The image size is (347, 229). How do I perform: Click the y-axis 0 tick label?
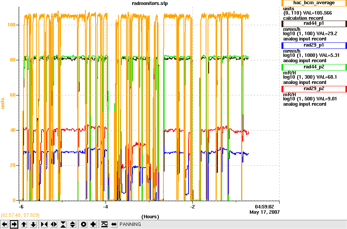click(x=14, y=200)
